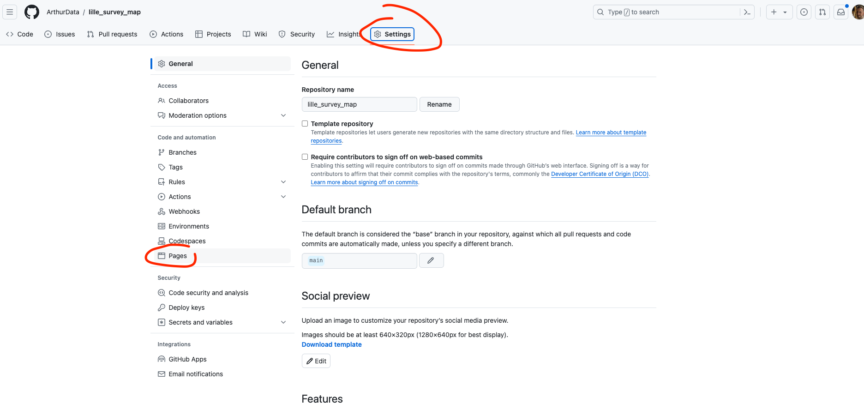The width and height of the screenshot is (864, 404).
Task: Expand the Actions sidebar chevron
Action: (x=283, y=197)
